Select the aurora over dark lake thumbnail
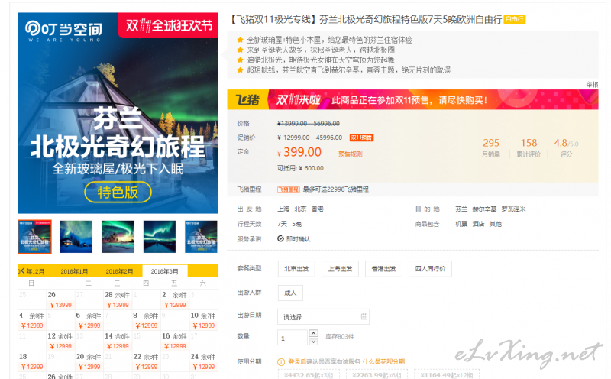 coord(160,237)
